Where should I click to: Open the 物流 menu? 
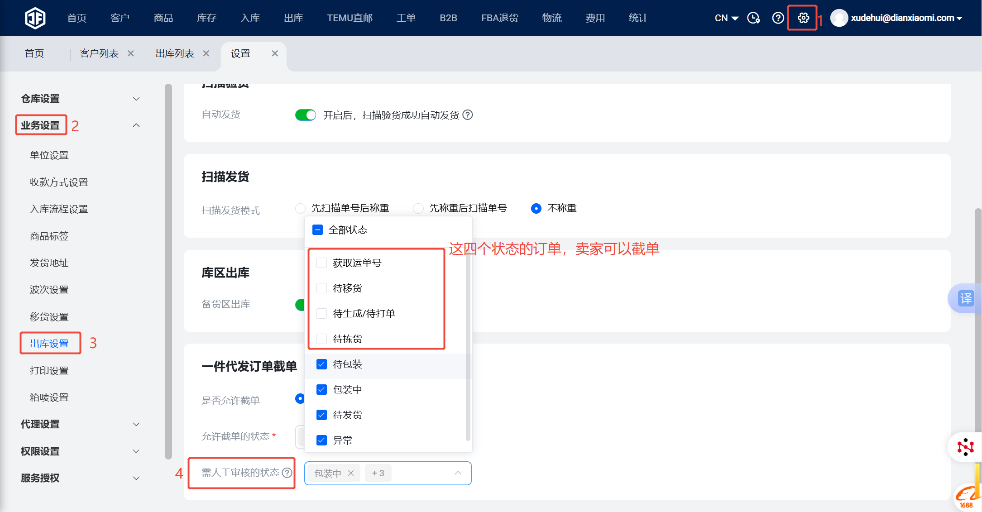(x=552, y=18)
